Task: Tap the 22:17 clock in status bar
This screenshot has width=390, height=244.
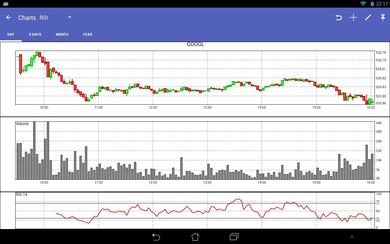Action: pos(382,4)
